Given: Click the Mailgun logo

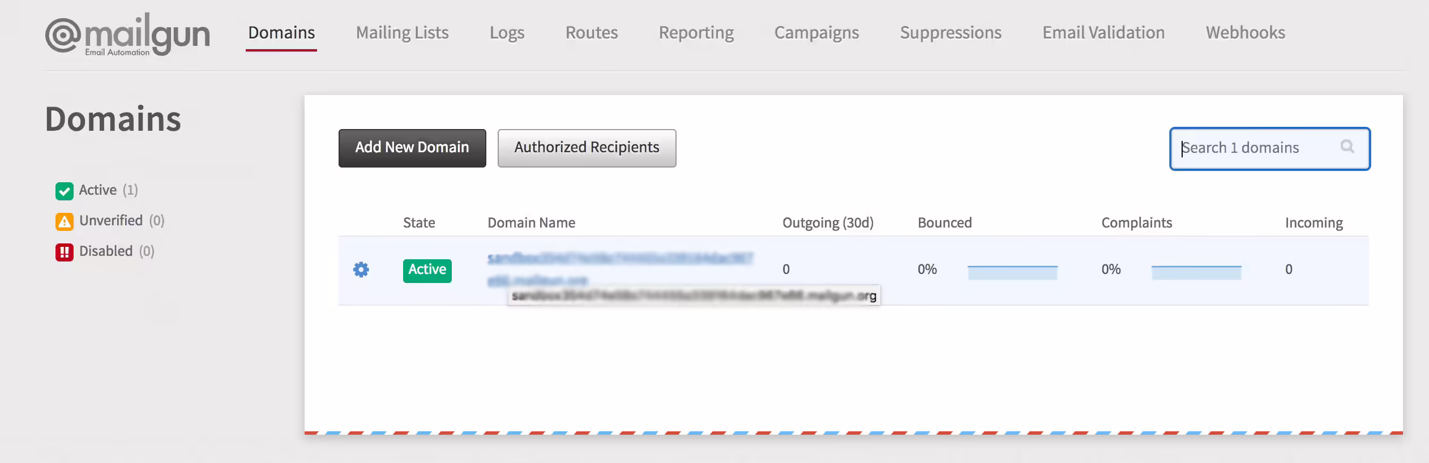Looking at the screenshot, I should tap(127, 35).
